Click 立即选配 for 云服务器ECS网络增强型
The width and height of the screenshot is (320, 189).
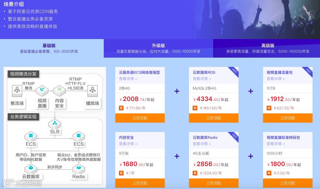(x=140, y=118)
